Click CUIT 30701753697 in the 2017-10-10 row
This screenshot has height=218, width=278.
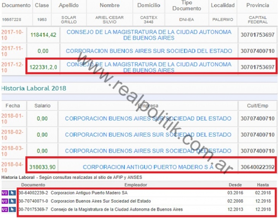click(257, 35)
